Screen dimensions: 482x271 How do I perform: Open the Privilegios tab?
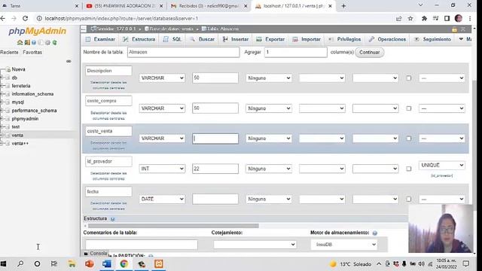345,39
